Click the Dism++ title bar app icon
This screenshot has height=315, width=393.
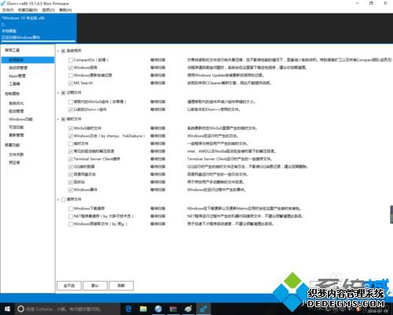3,3
